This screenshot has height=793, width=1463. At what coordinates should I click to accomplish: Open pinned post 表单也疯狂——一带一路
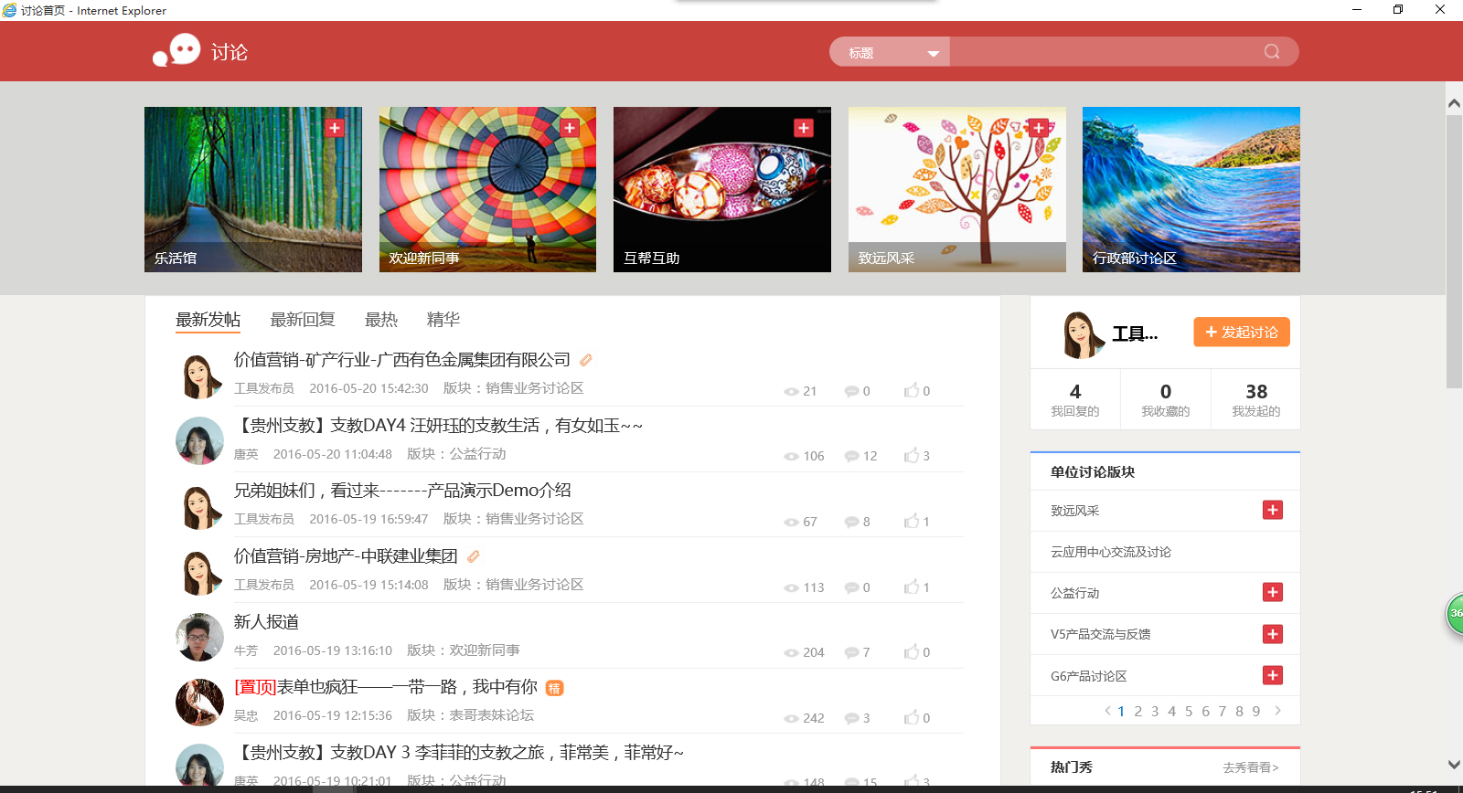386,687
